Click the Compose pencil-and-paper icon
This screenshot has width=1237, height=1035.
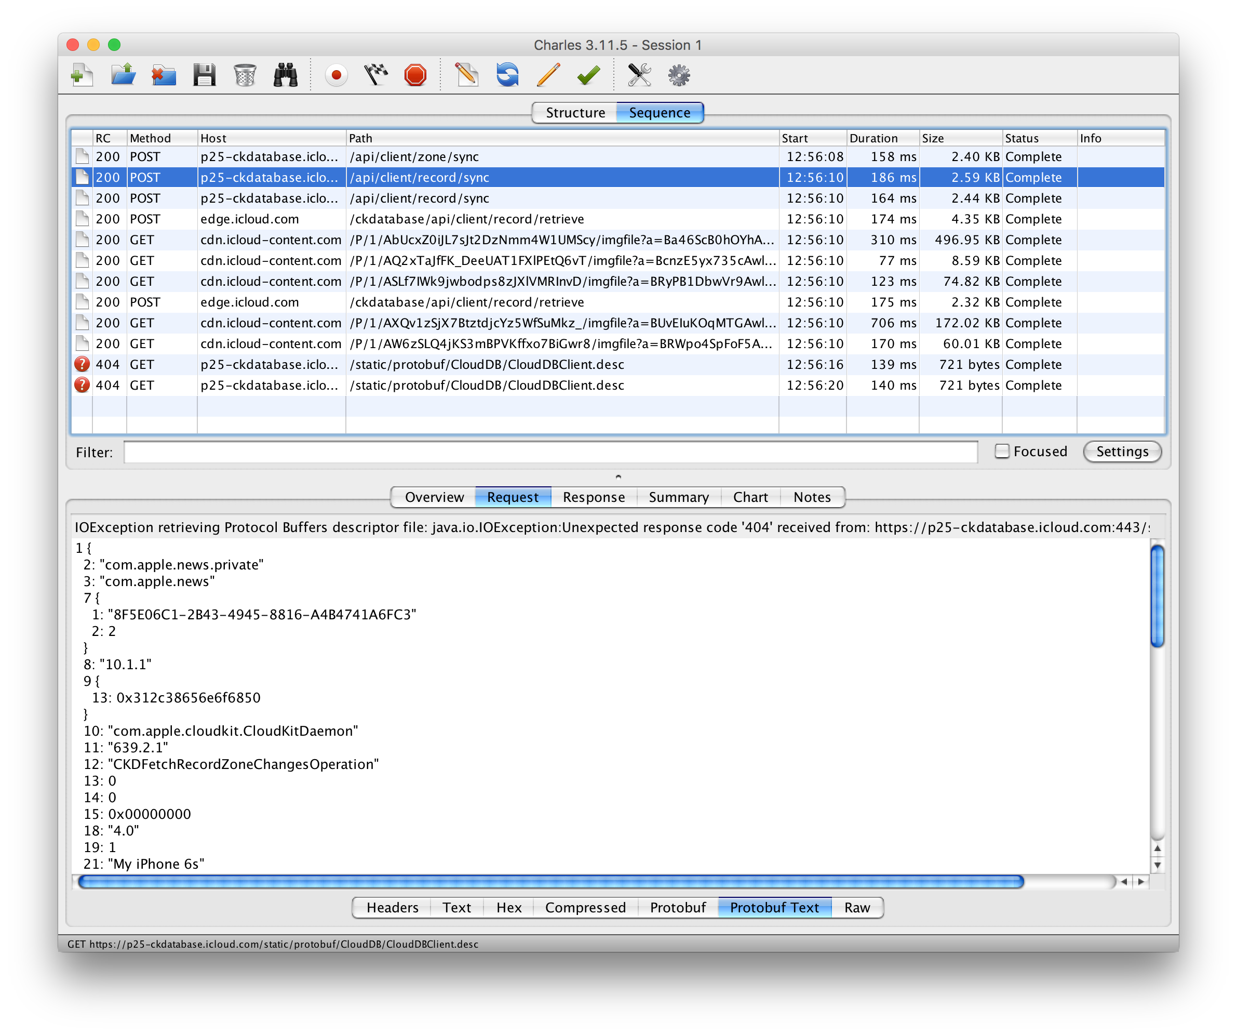pyautogui.click(x=466, y=75)
